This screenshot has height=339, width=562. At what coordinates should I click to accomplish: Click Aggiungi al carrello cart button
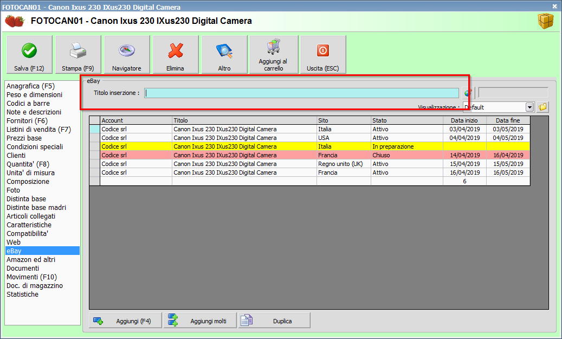click(x=274, y=55)
